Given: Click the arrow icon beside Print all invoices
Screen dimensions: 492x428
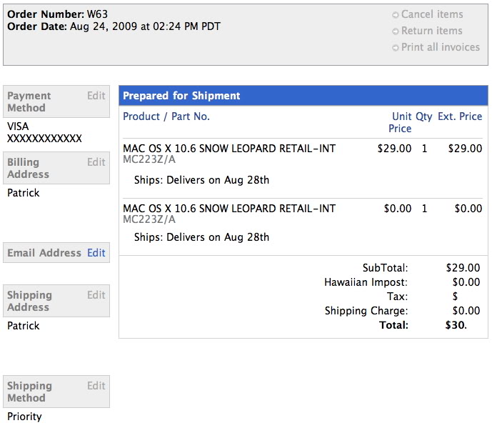Looking at the screenshot, I should click(x=396, y=48).
